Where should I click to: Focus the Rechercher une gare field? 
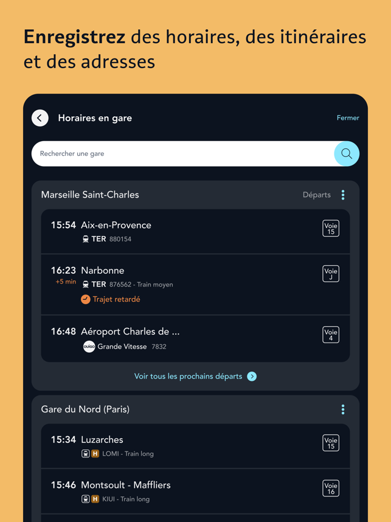tap(183, 153)
